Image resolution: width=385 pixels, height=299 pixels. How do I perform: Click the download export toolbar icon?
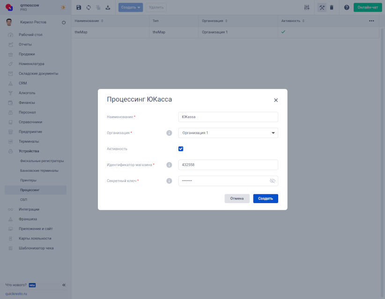[x=108, y=7]
